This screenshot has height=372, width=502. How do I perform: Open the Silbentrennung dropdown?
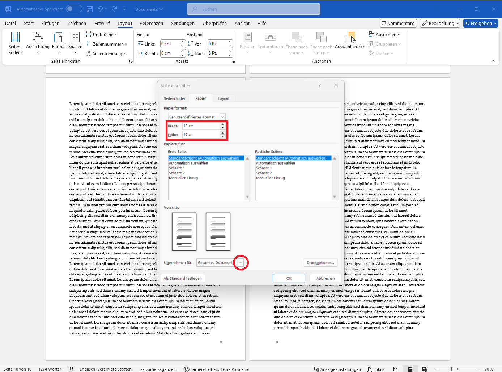pyautogui.click(x=106, y=54)
